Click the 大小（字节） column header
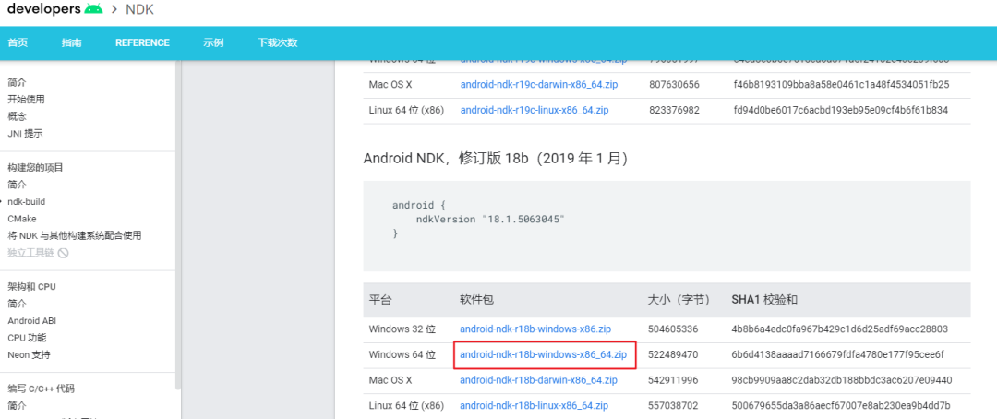This screenshot has height=419, width=997. point(679,300)
